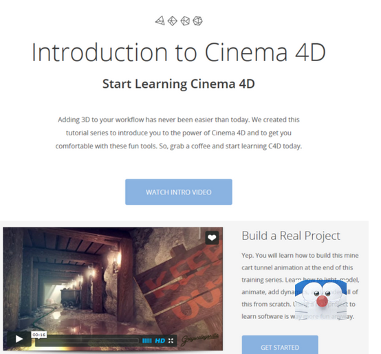Screen dimensions: 381x354
Task: Click the 00:16 timestamp marker
Action: pyautogui.click(x=39, y=335)
